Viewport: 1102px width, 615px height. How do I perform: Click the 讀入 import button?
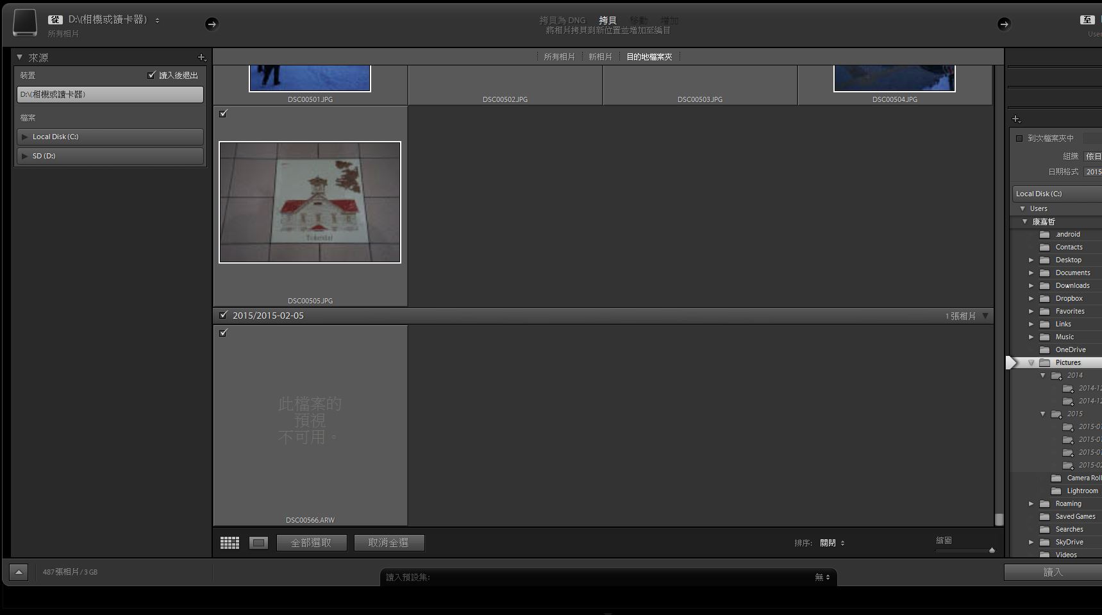point(1053,572)
